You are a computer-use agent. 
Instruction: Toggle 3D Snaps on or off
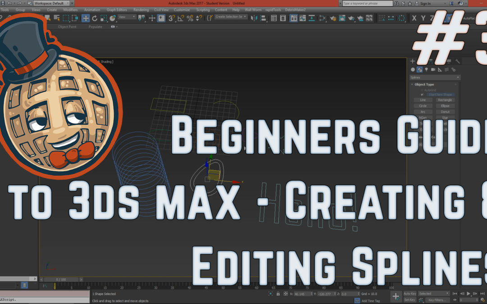click(x=172, y=18)
